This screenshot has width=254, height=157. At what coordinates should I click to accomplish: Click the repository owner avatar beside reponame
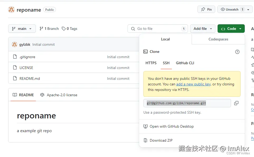tap(11, 10)
